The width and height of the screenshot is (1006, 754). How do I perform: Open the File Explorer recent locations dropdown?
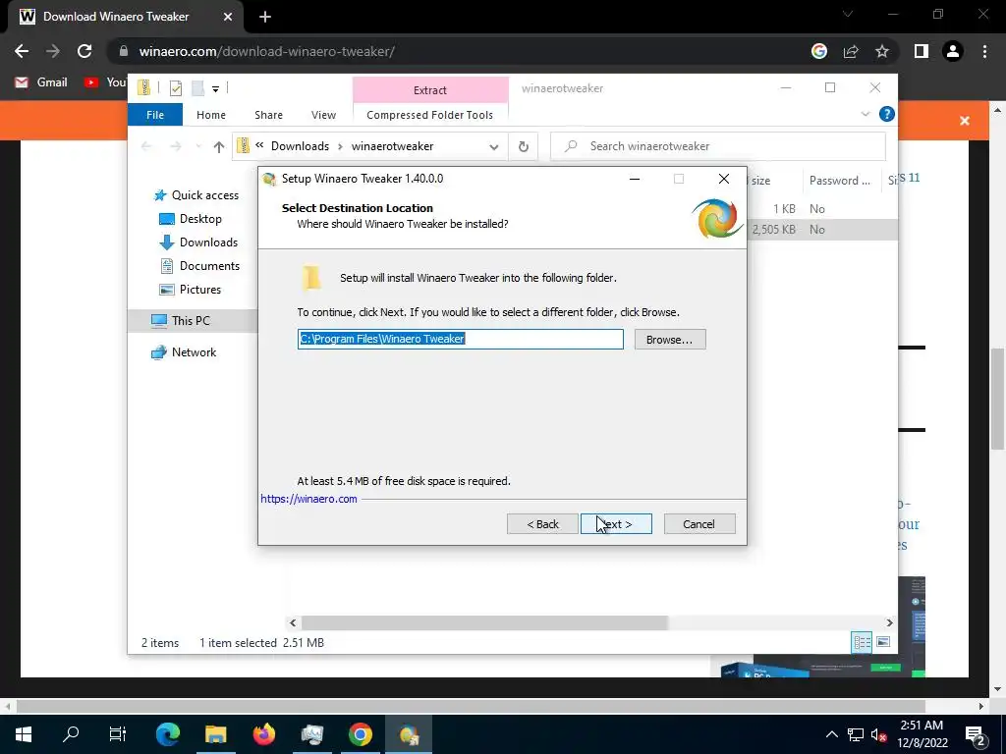(x=198, y=147)
